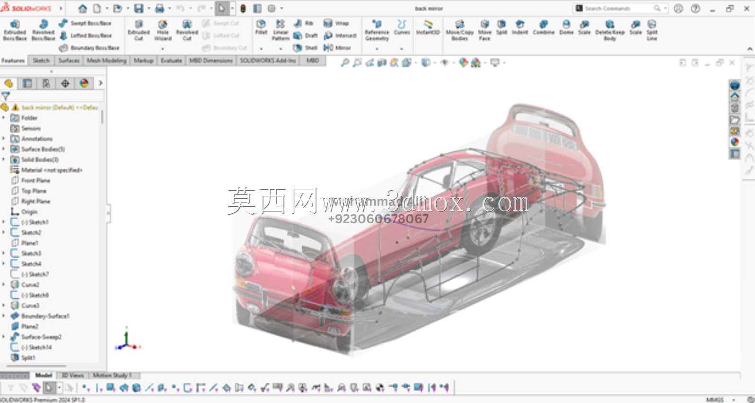Open the Hole Wizard tool
Viewport: 755px width, 403px height.
click(x=163, y=30)
